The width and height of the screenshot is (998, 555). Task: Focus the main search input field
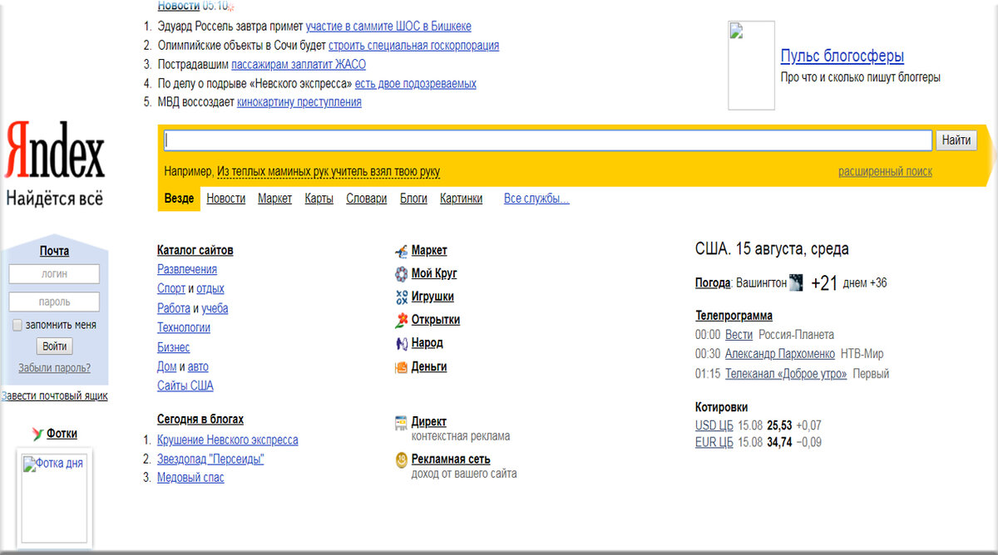coord(548,140)
